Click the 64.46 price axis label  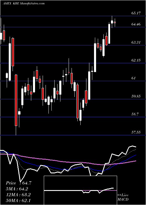point(136,24)
